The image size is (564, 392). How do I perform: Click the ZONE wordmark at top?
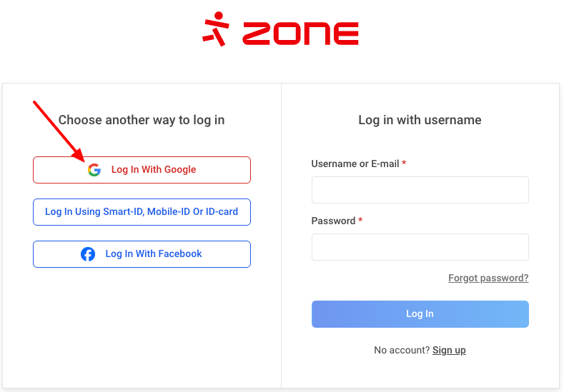(300, 33)
